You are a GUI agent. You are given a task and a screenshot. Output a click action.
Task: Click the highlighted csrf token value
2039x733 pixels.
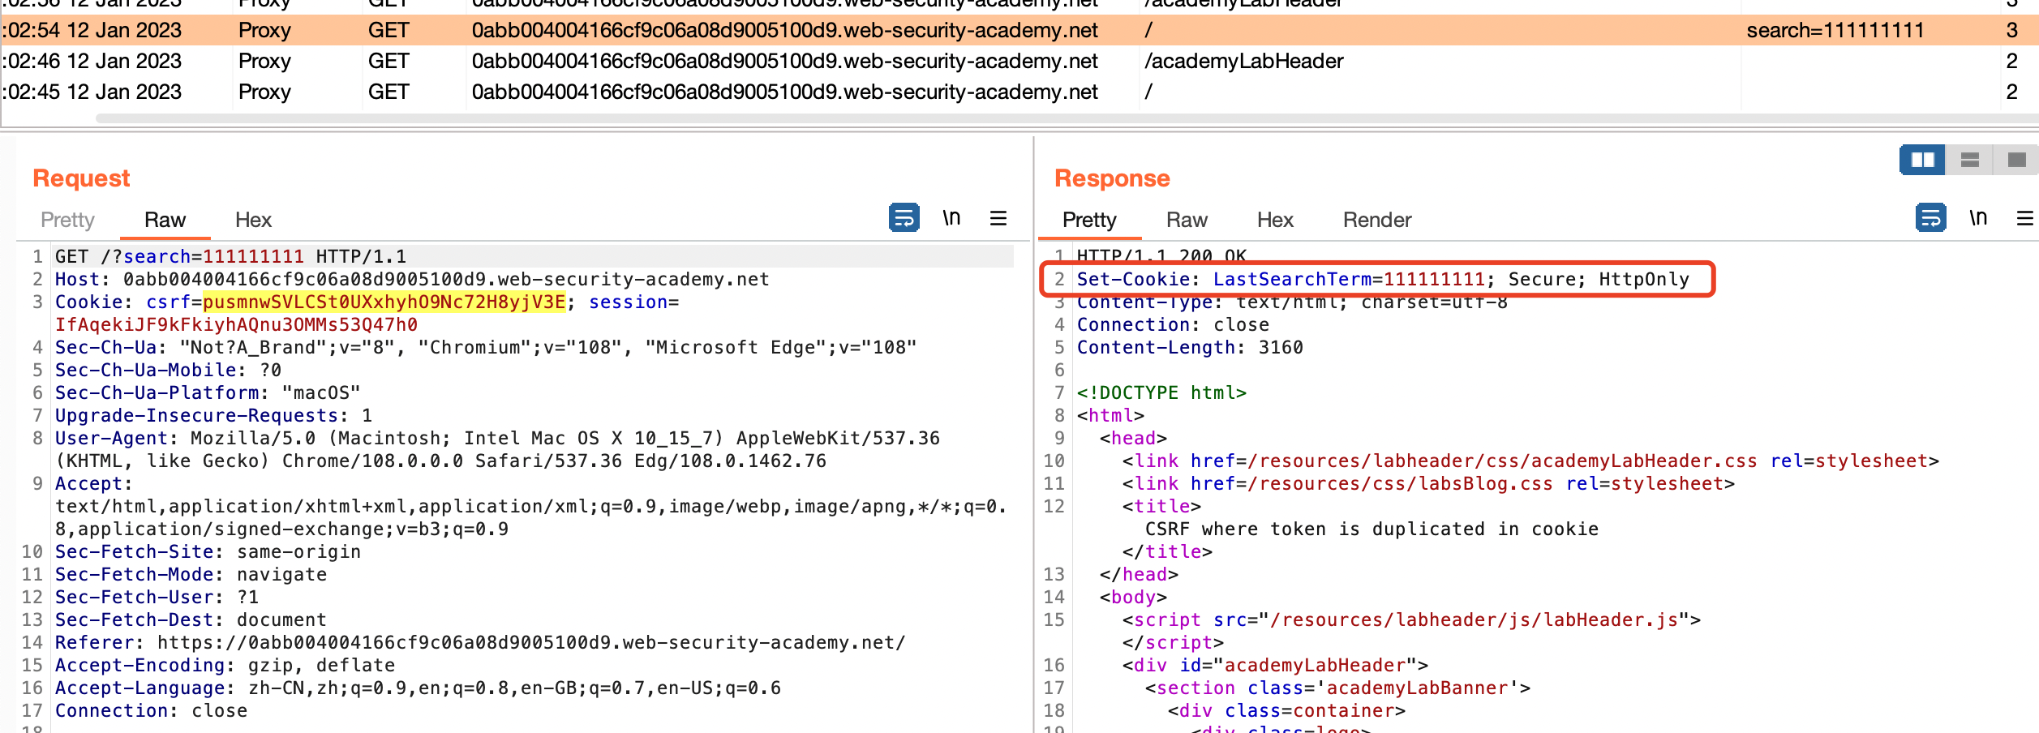click(x=384, y=302)
